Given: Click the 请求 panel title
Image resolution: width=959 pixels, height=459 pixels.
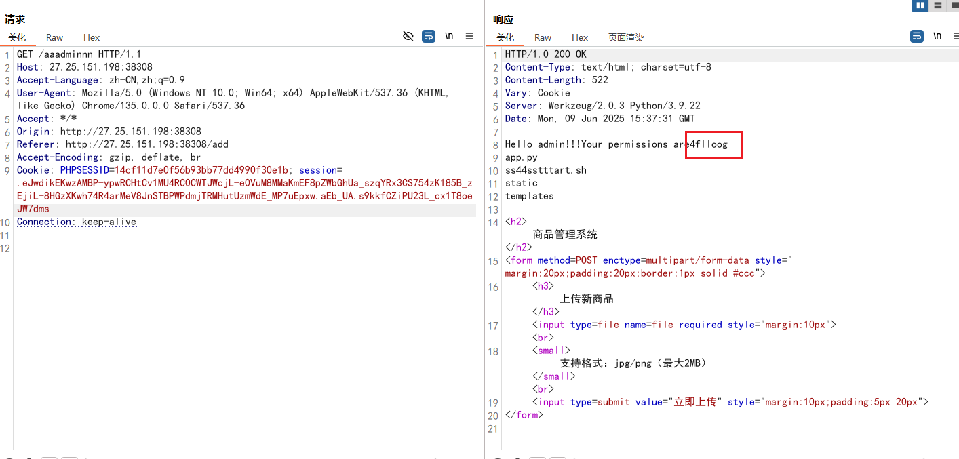Looking at the screenshot, I should 15,20.
